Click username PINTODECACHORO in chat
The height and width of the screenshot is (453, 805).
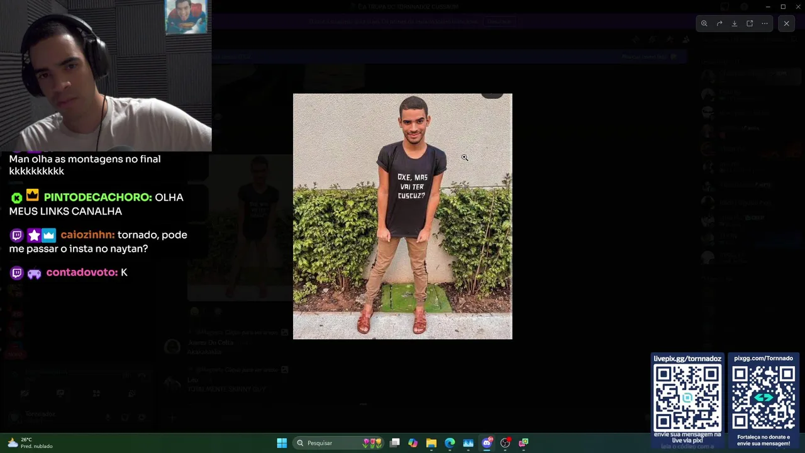[97, 197]
